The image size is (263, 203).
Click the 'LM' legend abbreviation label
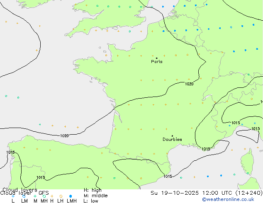(x=24, y=201)
